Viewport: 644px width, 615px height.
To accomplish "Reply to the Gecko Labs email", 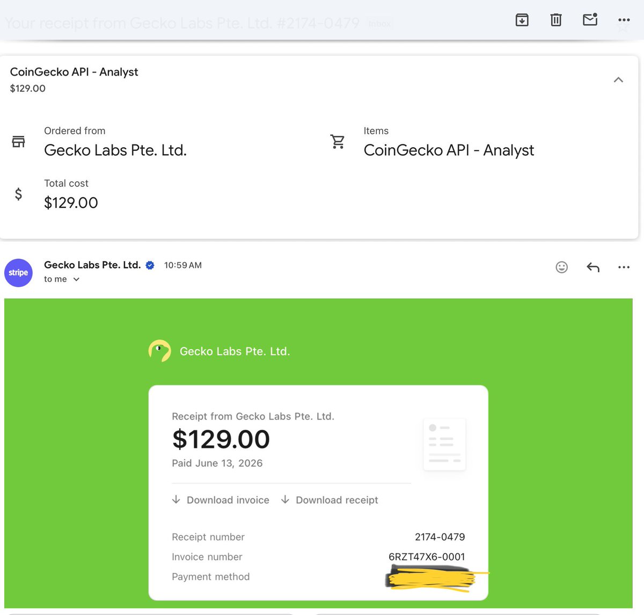I will 592,267.
